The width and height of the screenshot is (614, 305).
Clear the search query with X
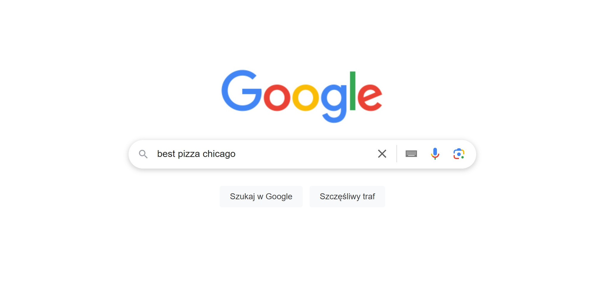point(382,154)
